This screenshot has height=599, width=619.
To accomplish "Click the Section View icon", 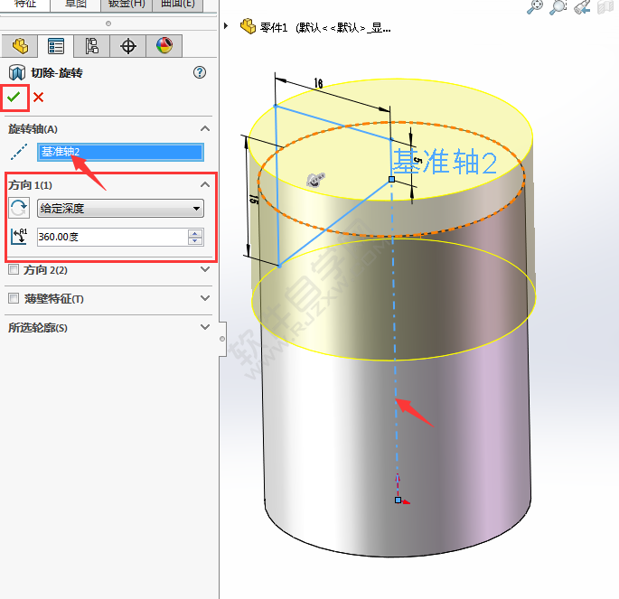I will 605,6.
